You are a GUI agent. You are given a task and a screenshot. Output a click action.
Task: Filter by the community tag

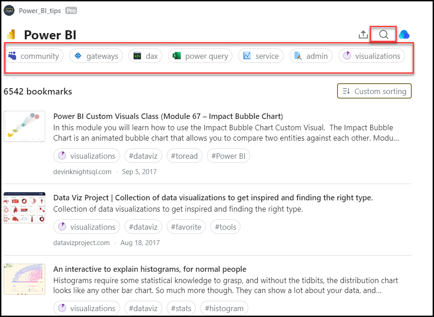click(34, 56)
